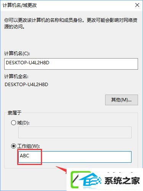Click the 计算机名/域更改 title bar text
Image resolution: width=143 pixels, height=191 pixels.
point(20,5)
